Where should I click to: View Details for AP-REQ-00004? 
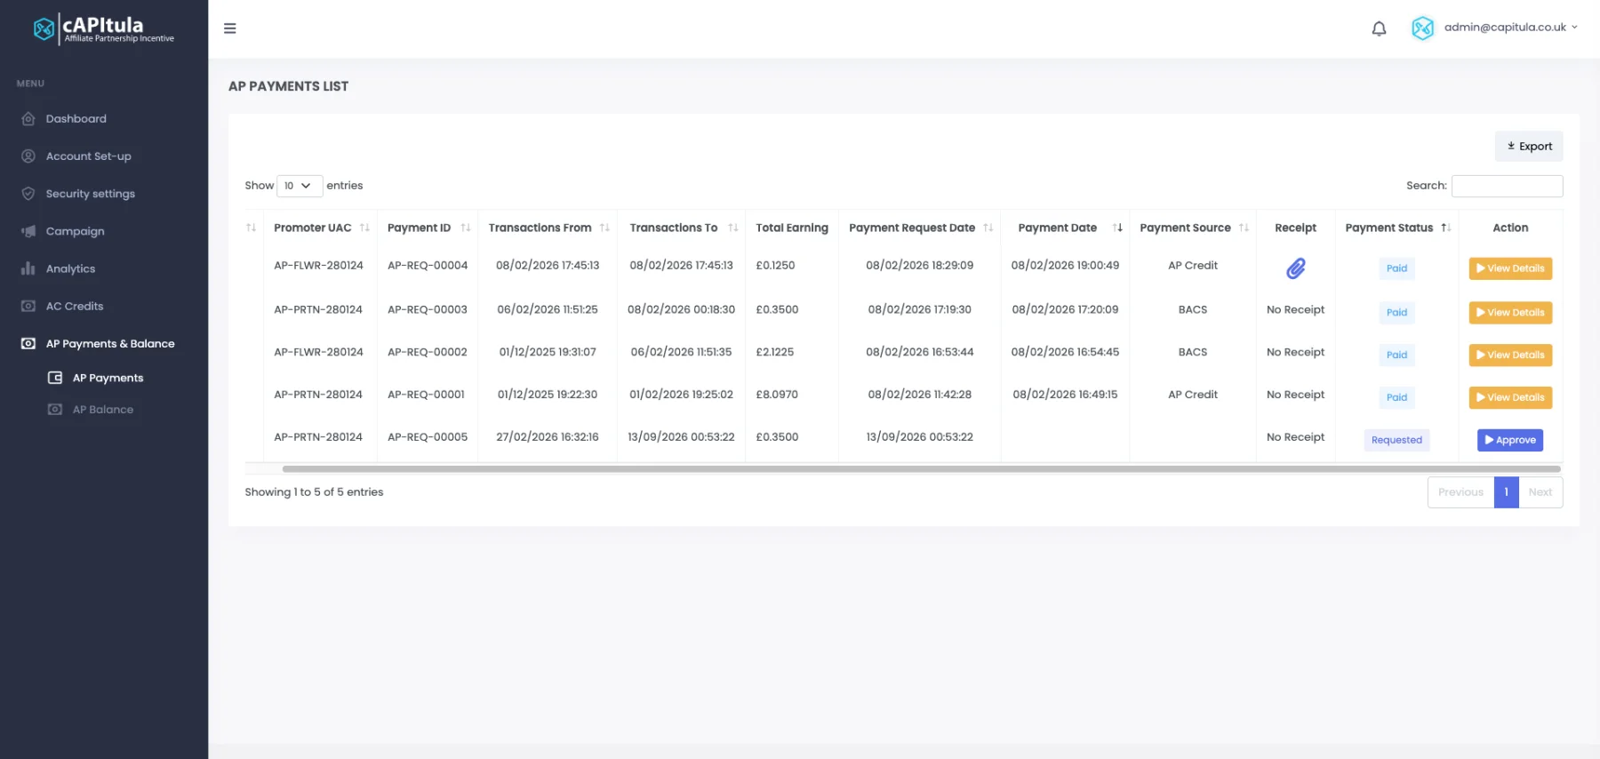(1510, 268)
